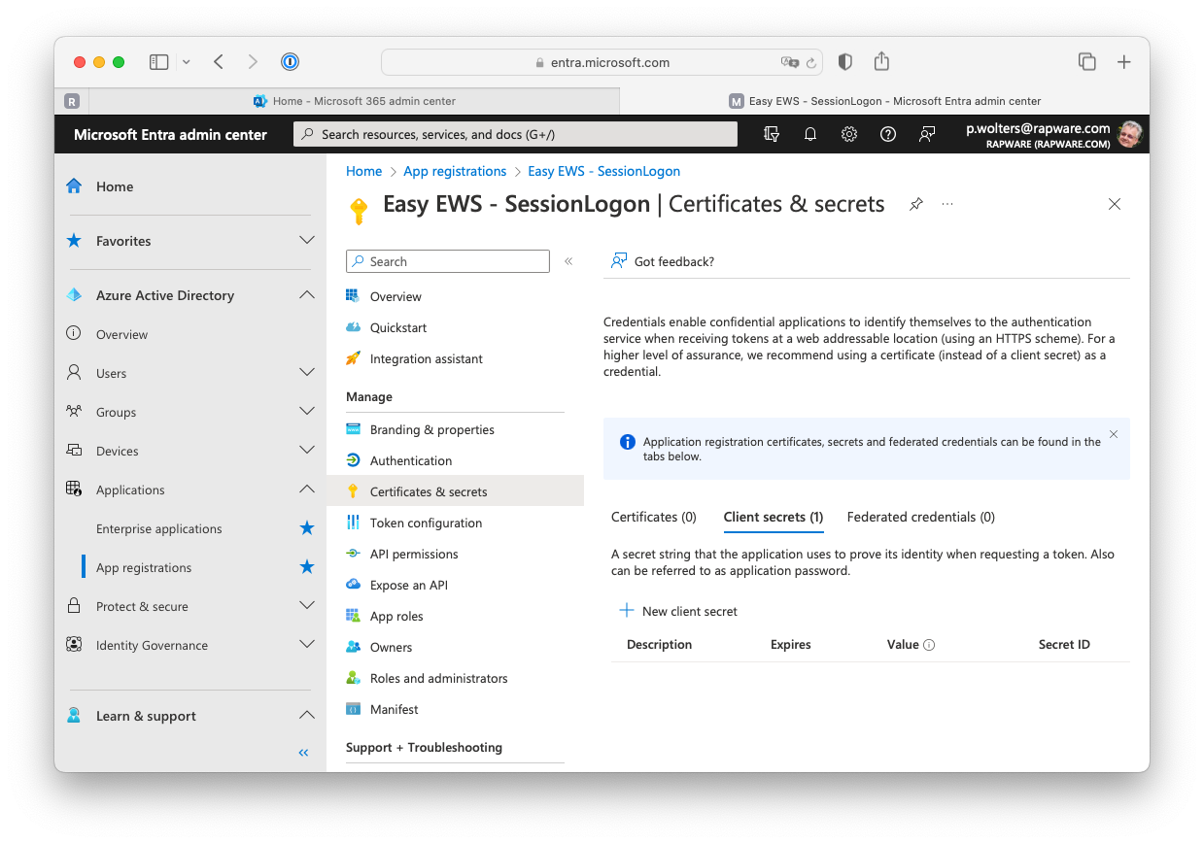Screen dimensions: 1204x844
Task: Follow the App registrations breadcrumb link
Action: 455,171
